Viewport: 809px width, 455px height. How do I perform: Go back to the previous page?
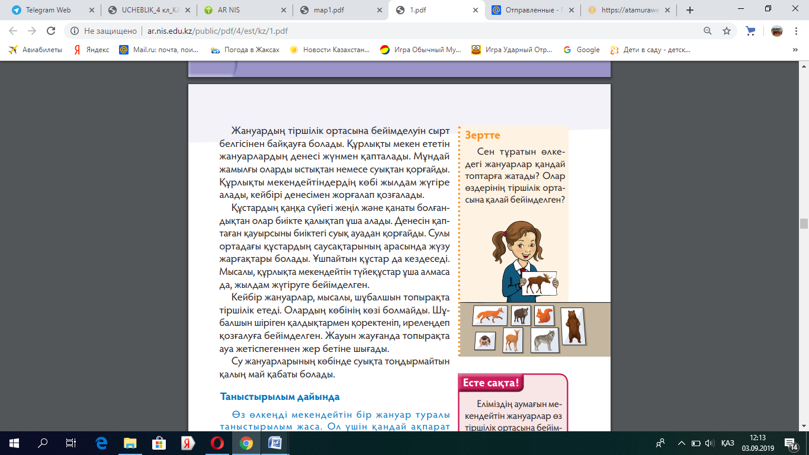pos(13,31)
